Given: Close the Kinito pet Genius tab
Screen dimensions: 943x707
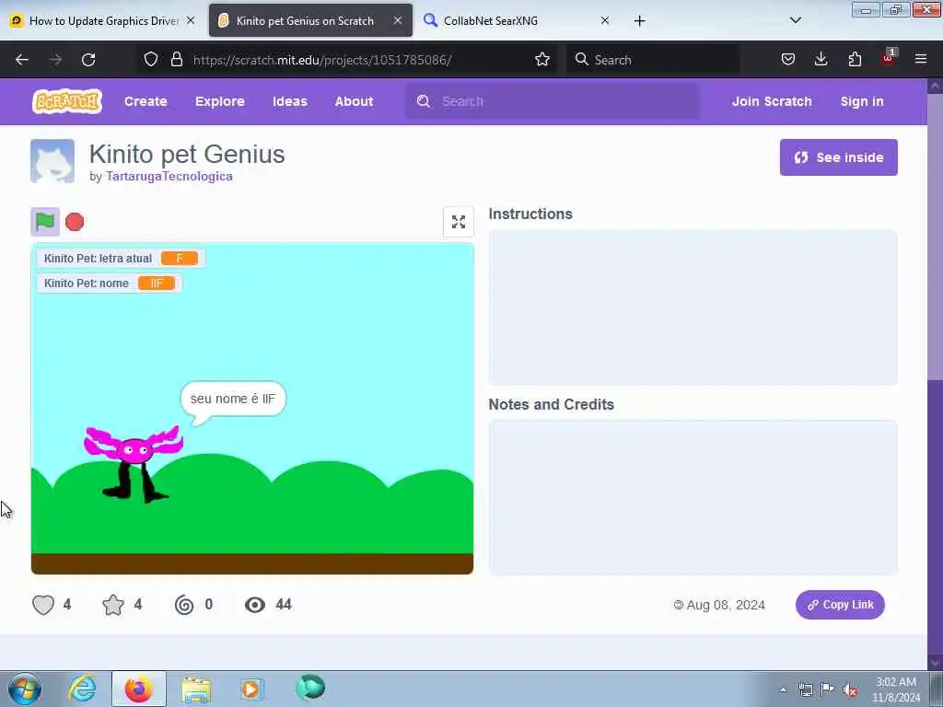Looking at the screenshot, I should (x=398, y=20).
